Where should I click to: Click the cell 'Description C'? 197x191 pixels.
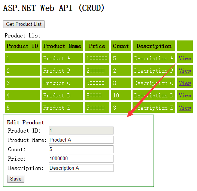pos(154,83)
